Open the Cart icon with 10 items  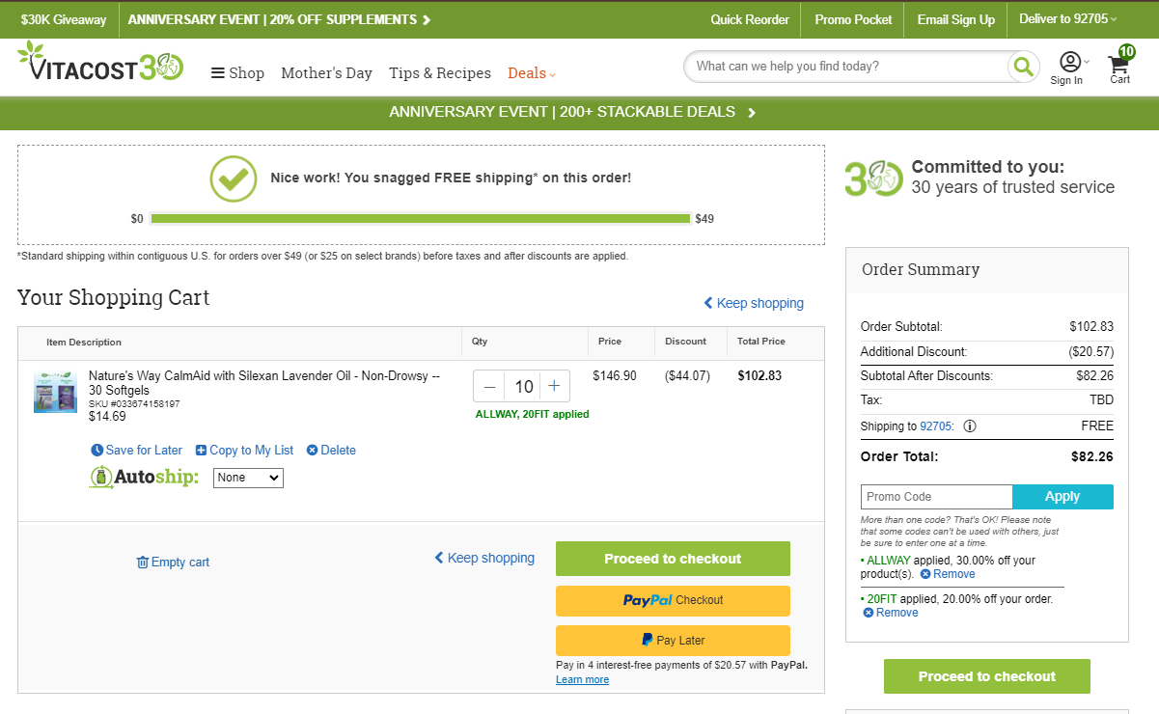[1120, 66]
